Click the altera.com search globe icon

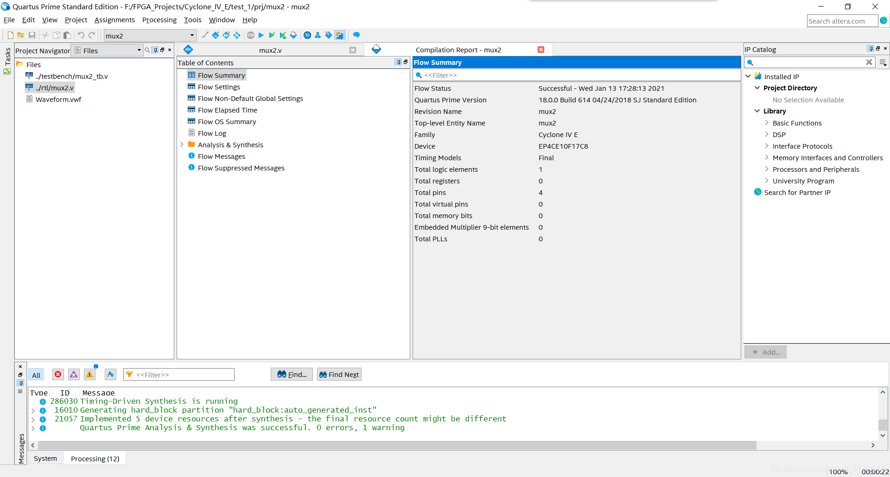(884, 20)
